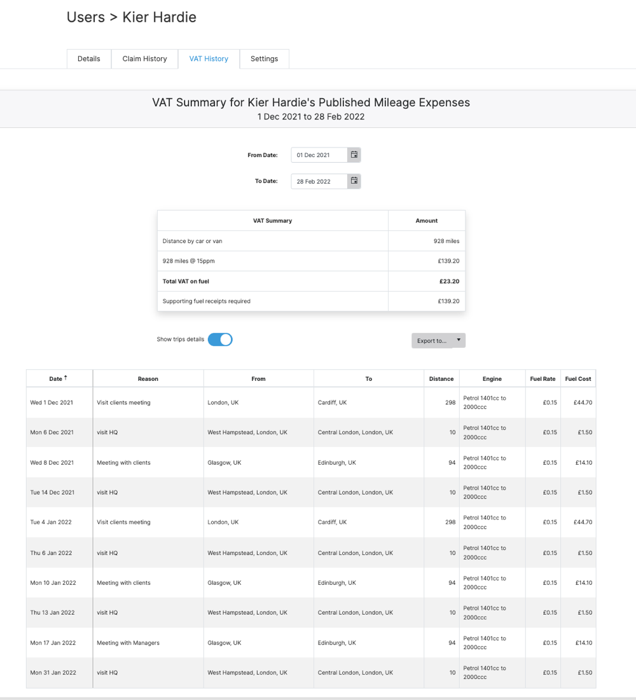636x700 pixels.
Task: Click the Export to… button
Action: coord(432,341)
